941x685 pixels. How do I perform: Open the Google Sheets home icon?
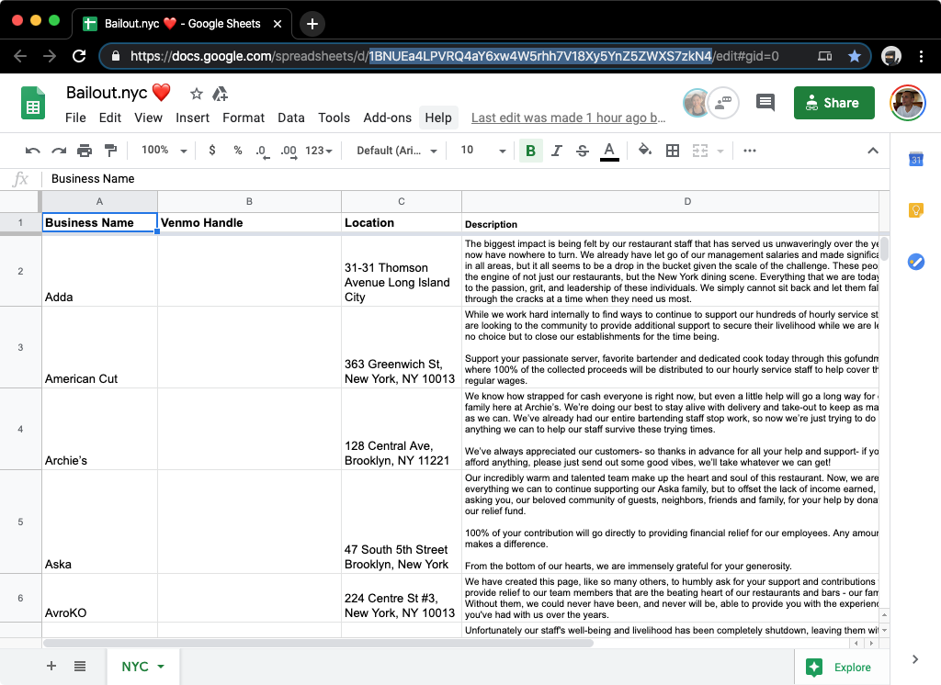(x=33, y=103)
